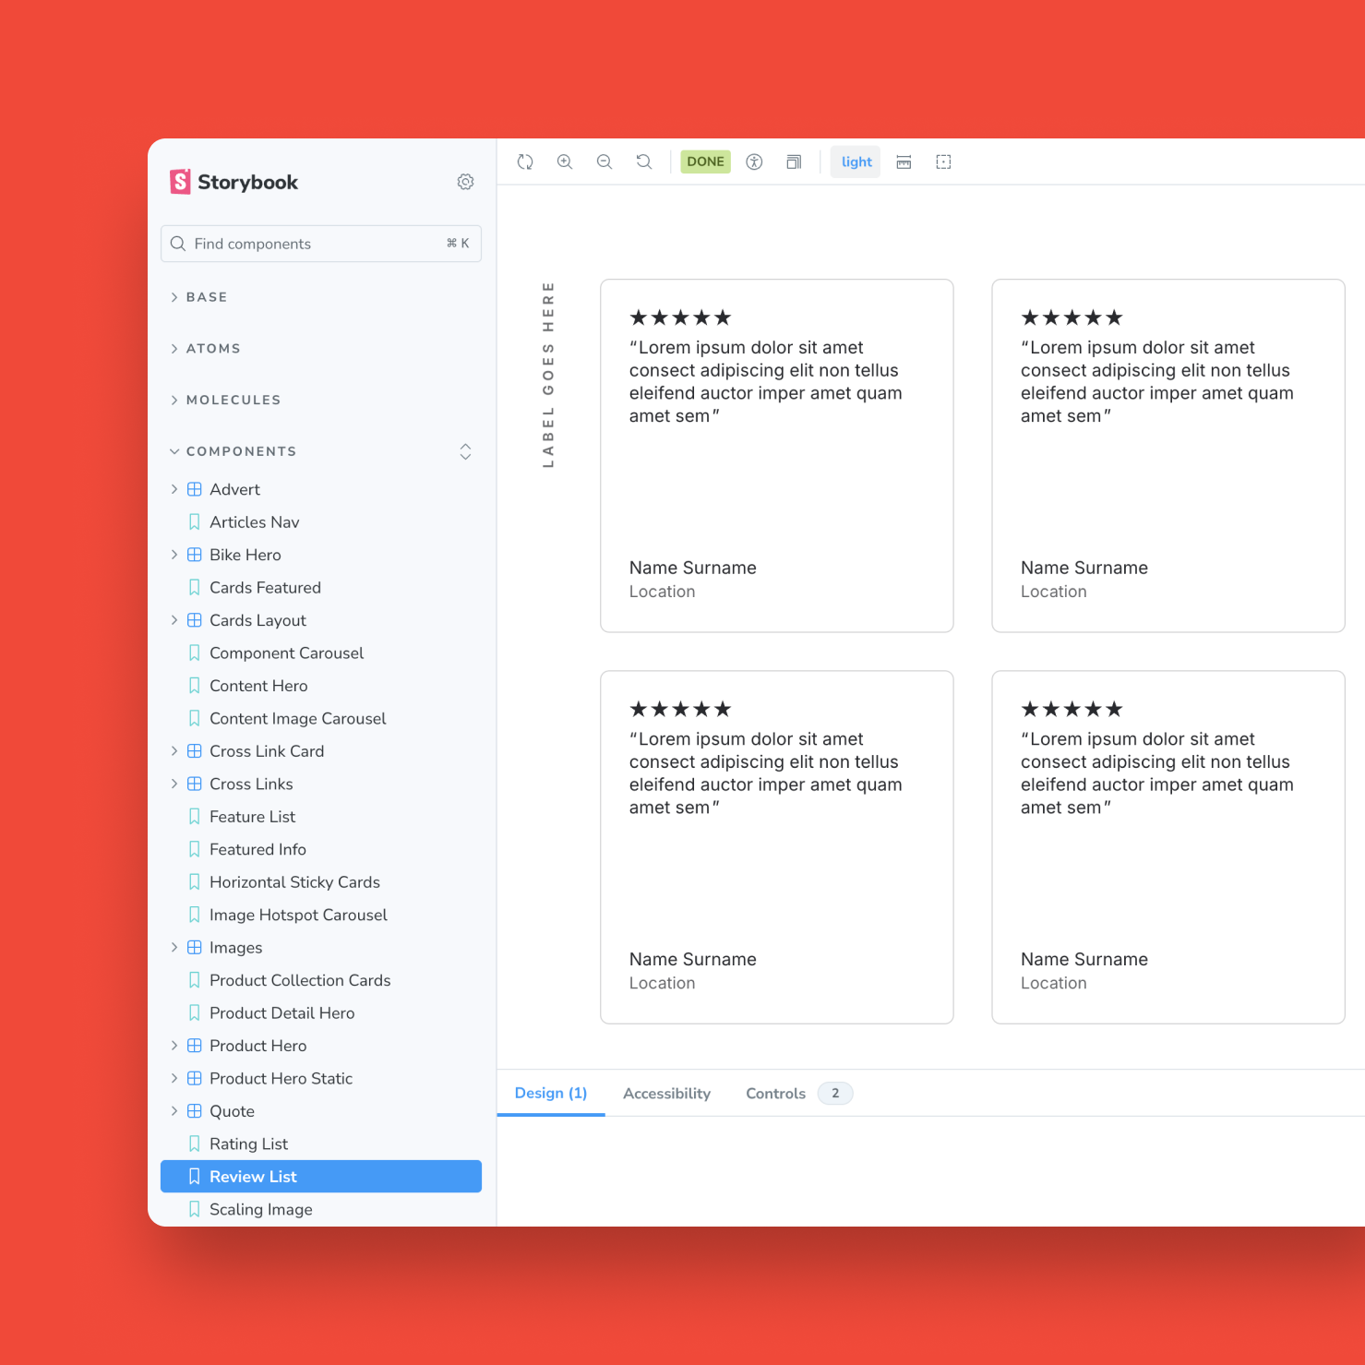Toggle fullscreen with the dashed frame icon
This screenshot has height=1365, width=1365.
[x=942, y=162]
